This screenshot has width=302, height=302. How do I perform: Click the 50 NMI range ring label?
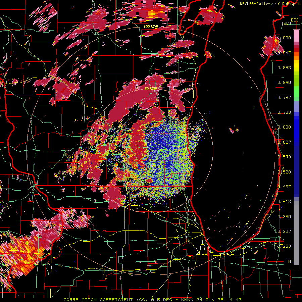click(151, 89)
